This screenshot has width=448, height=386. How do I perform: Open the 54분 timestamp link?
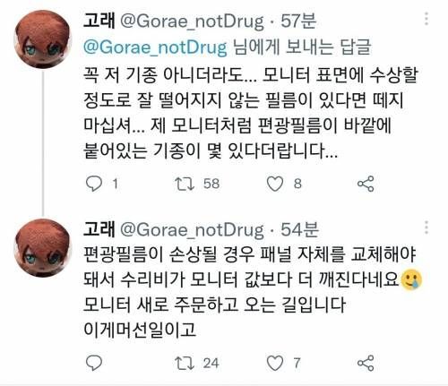(299, 229)
